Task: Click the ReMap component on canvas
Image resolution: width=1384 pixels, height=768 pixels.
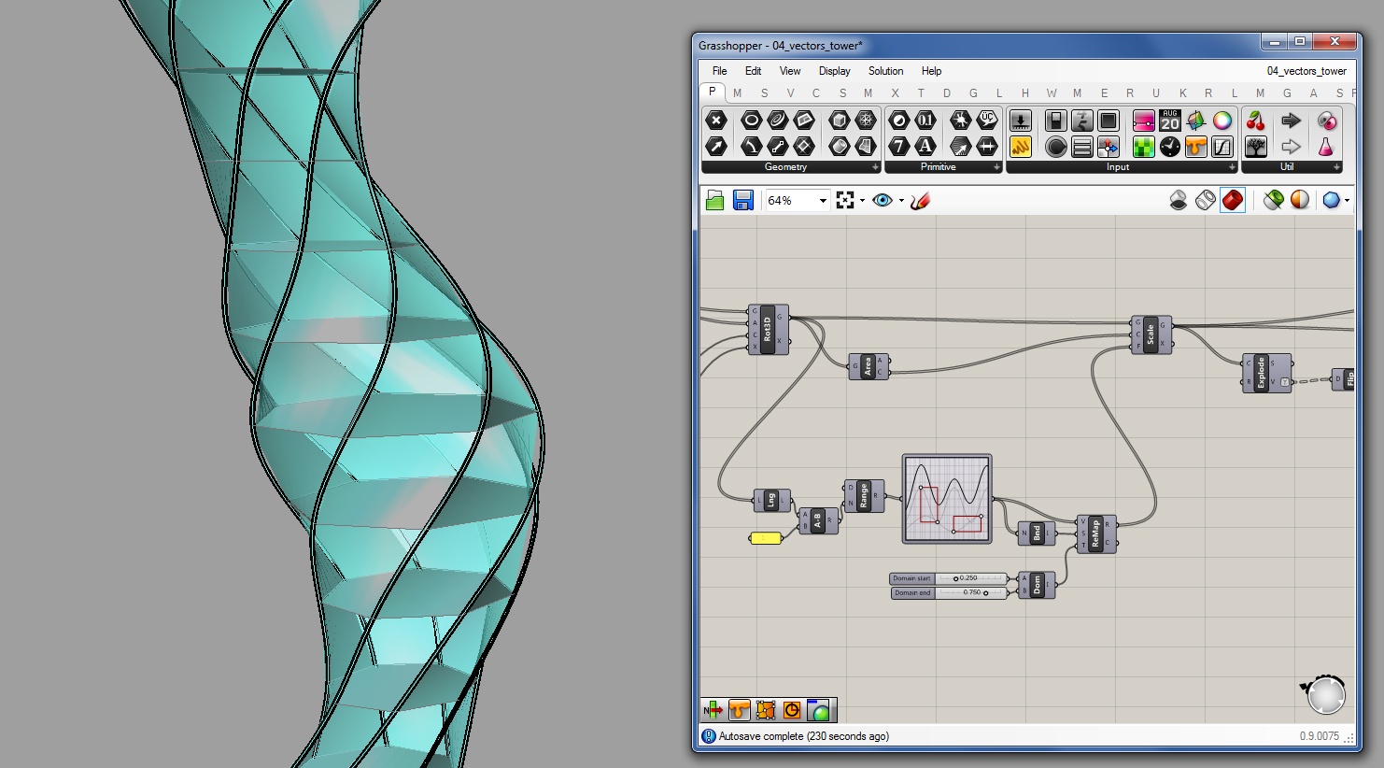Action: pyautogui.click(x=1096, y=533)
